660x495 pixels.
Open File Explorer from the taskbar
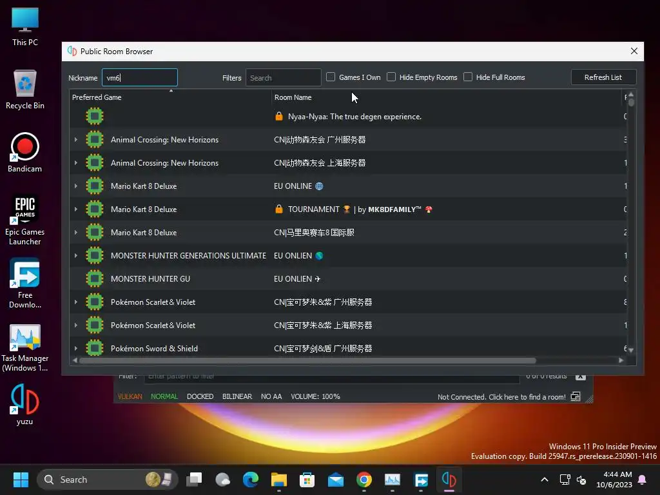[278, 480]
